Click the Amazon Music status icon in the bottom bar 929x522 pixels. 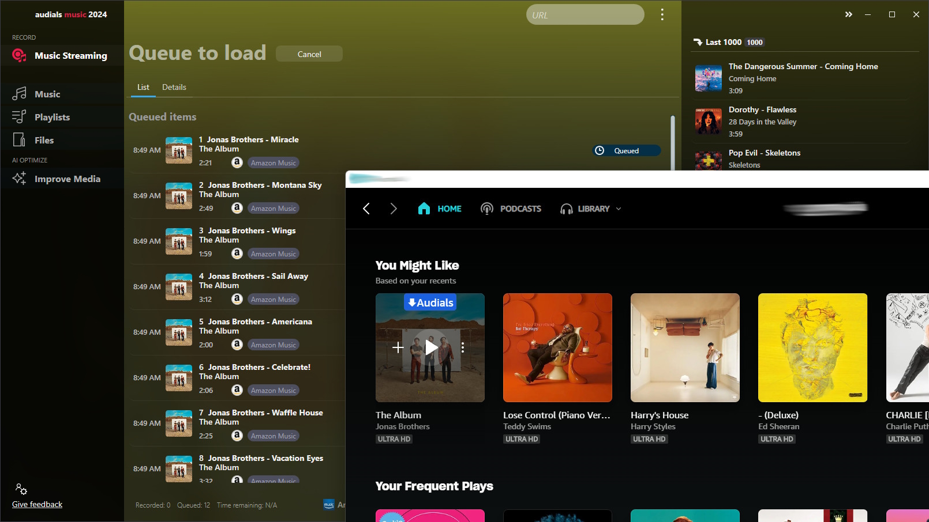(329, 505)
